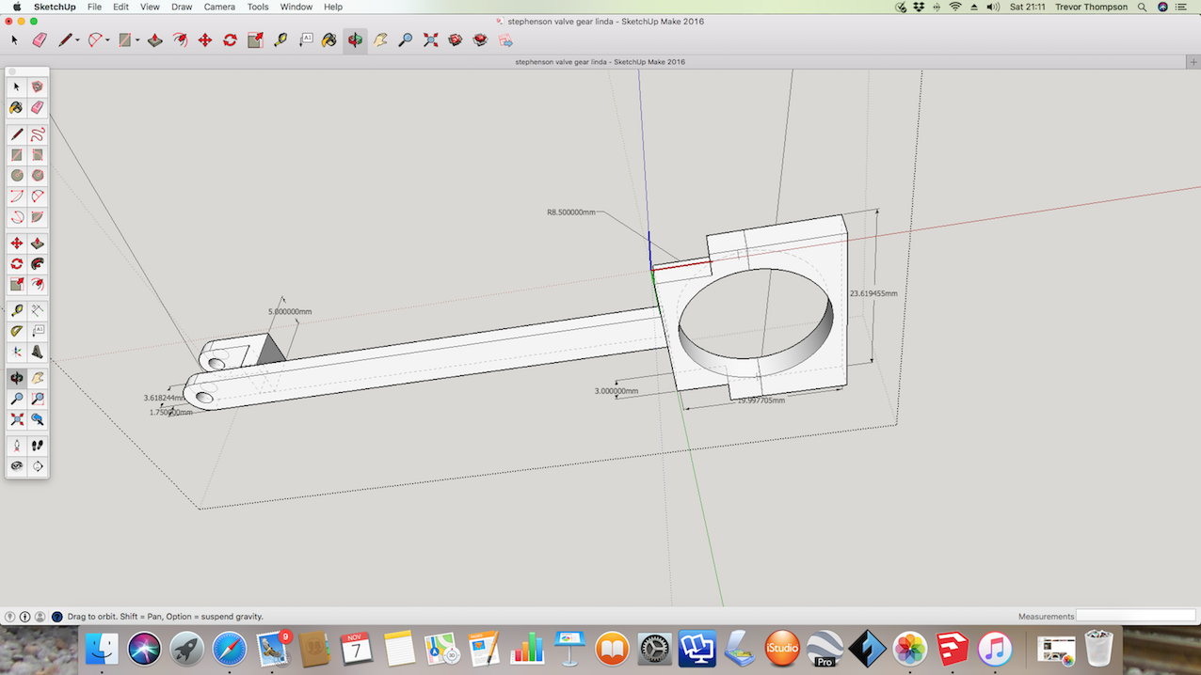
Task: Click the 23.619455mm dimension label
Action: coord(873,293)
